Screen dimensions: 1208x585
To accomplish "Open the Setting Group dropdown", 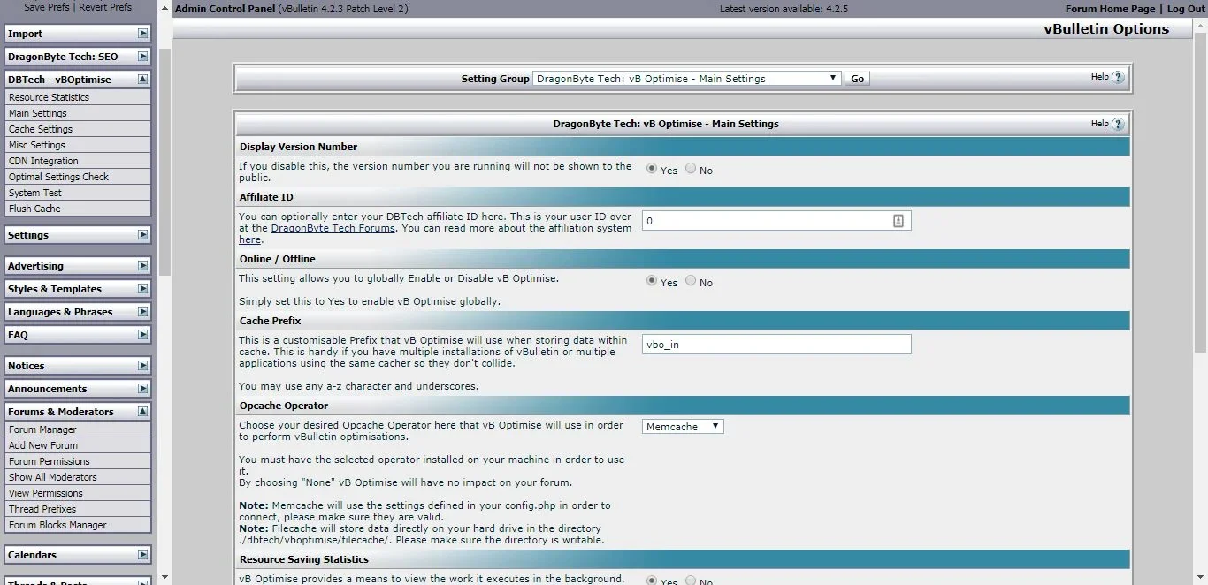I will [687, 79].
